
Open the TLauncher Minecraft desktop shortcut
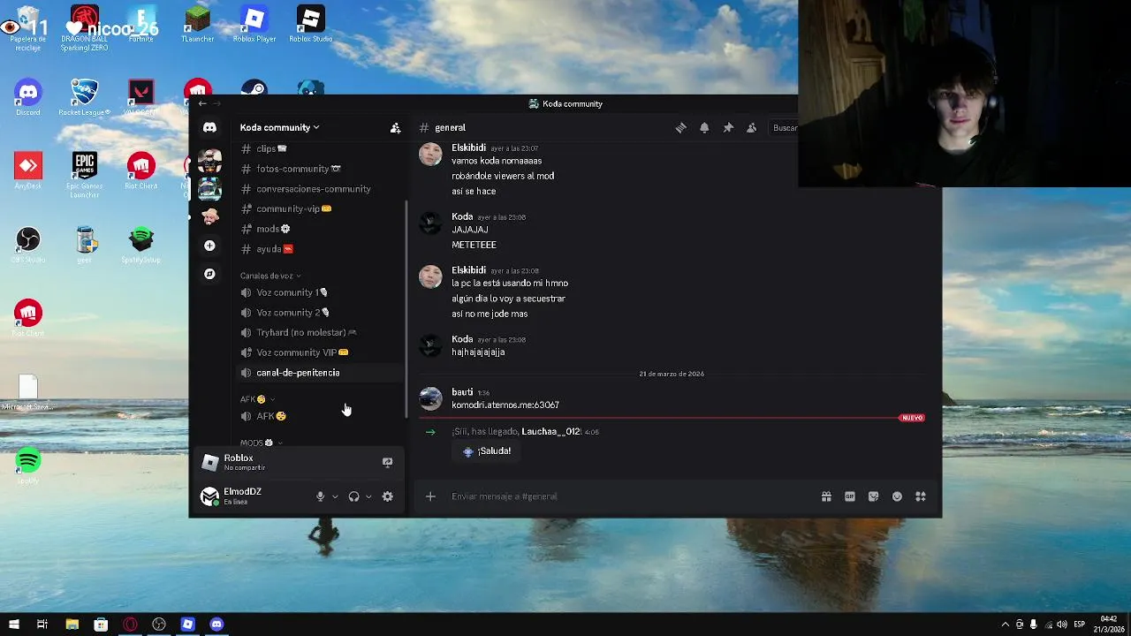(x=197, y=24)
